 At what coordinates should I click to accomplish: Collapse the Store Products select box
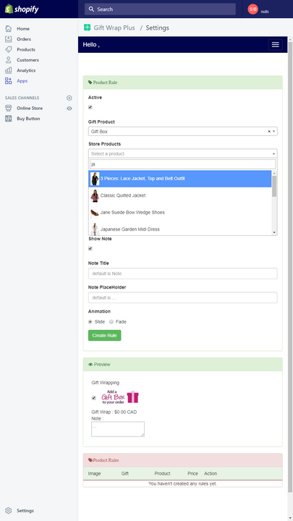[x=183, y=153]
